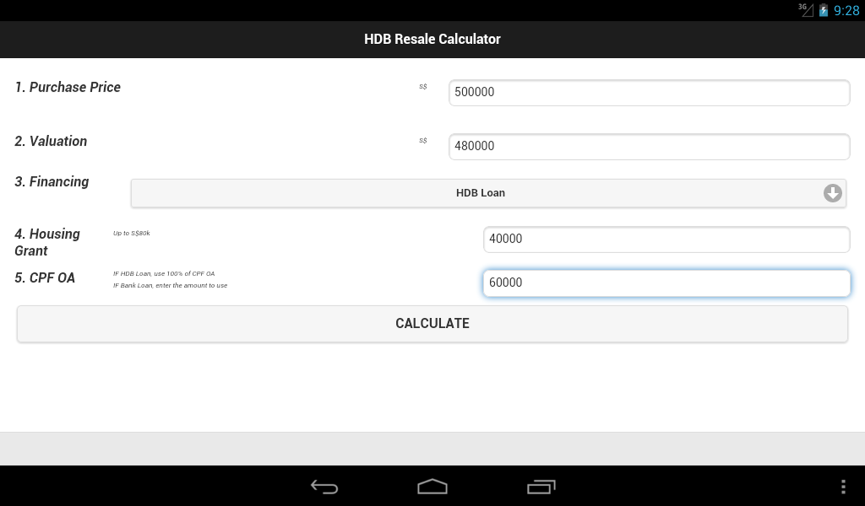This screenshot has height=506, width=865.
Task: Click the CALCULATE button
Action: [432, 324]
